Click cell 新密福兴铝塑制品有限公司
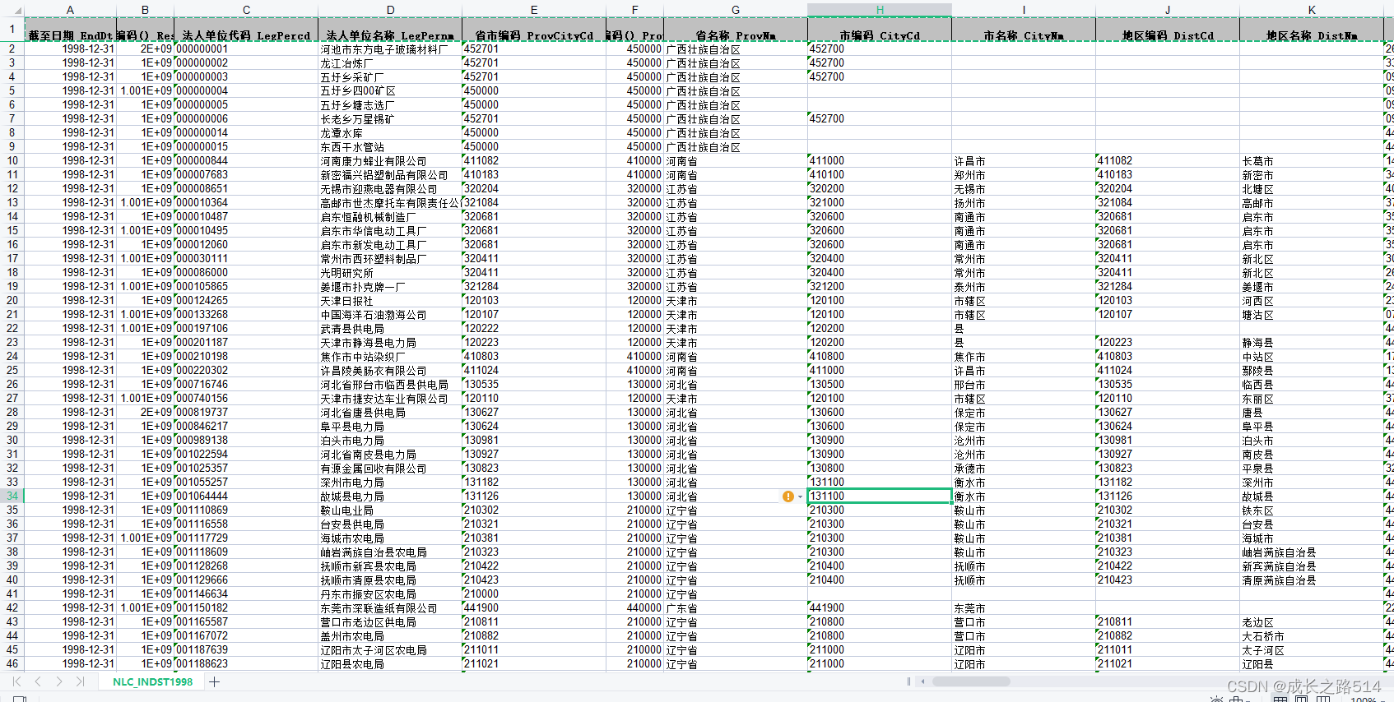Viewport: 1394px width, 702px height. pyautogui.click(x=390, y=175)
